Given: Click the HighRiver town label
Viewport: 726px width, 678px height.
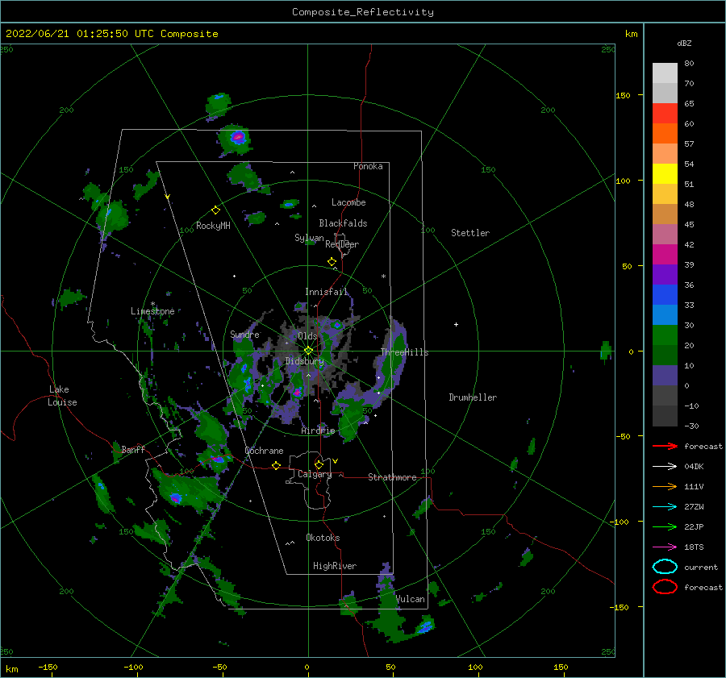Looking at the screenshot, I should [335, 566].
